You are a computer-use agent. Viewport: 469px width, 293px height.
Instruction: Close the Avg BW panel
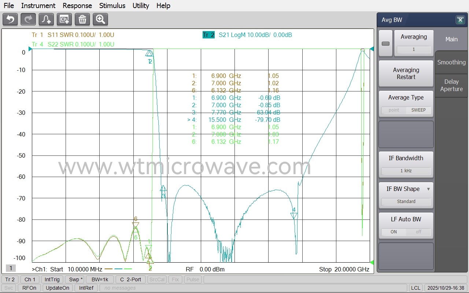(460, 20)
